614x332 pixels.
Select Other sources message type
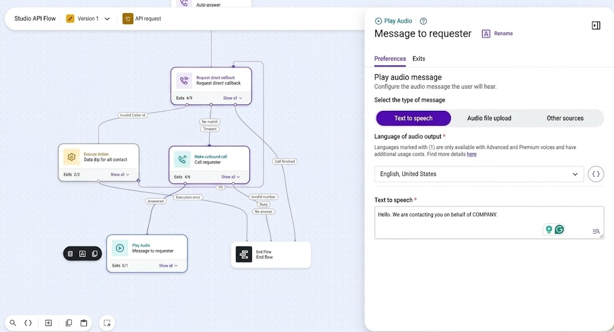[565, 118]
